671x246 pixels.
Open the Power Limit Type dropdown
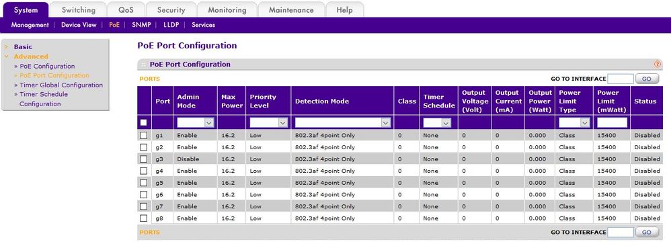tap(574, 123)
